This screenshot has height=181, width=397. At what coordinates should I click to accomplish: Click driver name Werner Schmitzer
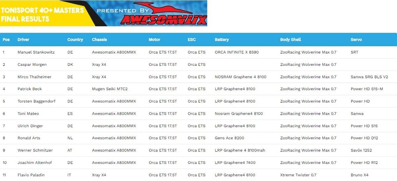[35, 150]
